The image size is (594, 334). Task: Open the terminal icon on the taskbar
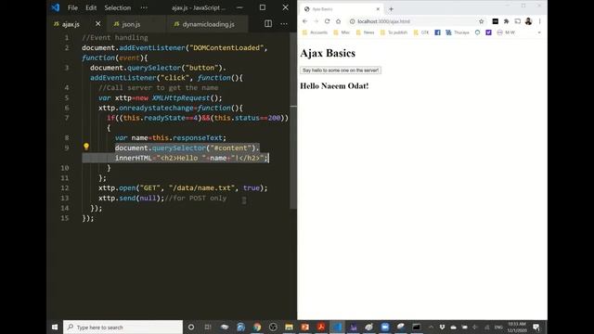tap(417, 328)
